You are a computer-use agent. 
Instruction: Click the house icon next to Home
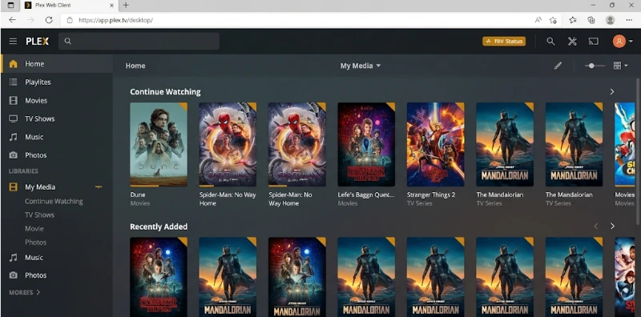coord(14,64)
